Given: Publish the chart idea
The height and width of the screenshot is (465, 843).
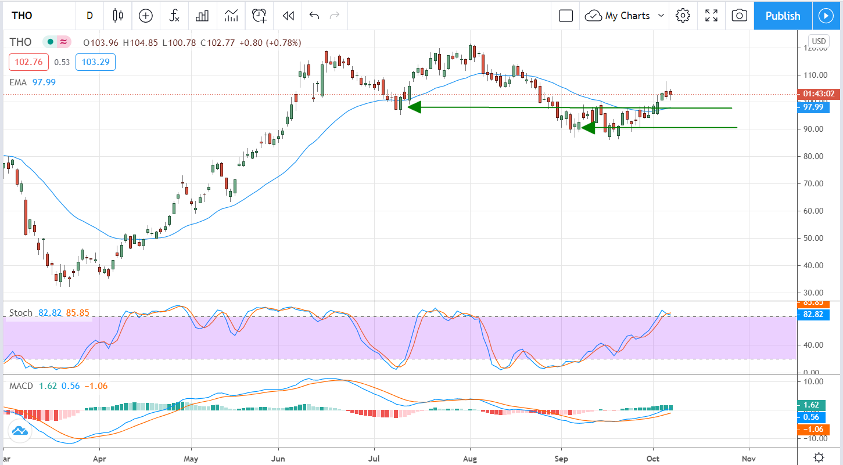Looking at the screenshot, I should pyautogui.click(x=783, y=16).
